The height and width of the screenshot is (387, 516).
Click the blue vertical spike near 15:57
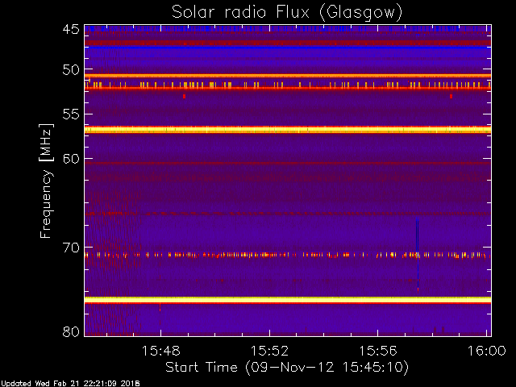418,252
